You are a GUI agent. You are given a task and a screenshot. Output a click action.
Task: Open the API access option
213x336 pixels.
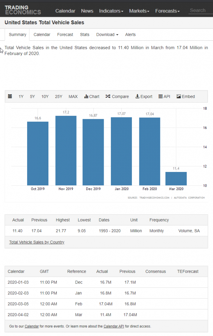tap(164, 96)
